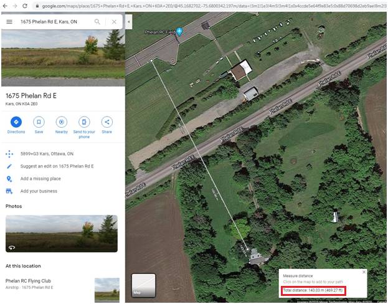
Task: Close the Measure distance box
Action: click(x=364, y=272)
